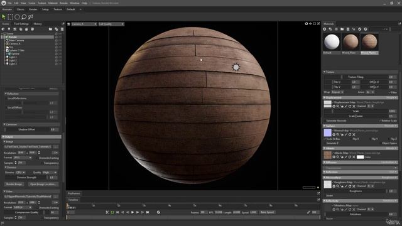Switch to the Tool Settings tab

[x=21, y=24]
